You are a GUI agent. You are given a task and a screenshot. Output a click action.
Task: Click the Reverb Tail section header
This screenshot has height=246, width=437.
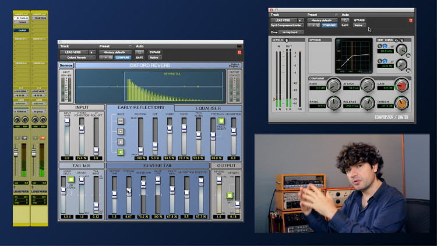pos(158,166)
